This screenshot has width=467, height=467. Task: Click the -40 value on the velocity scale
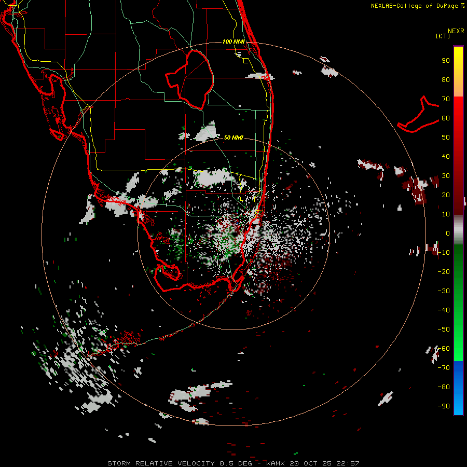point(444,310)
